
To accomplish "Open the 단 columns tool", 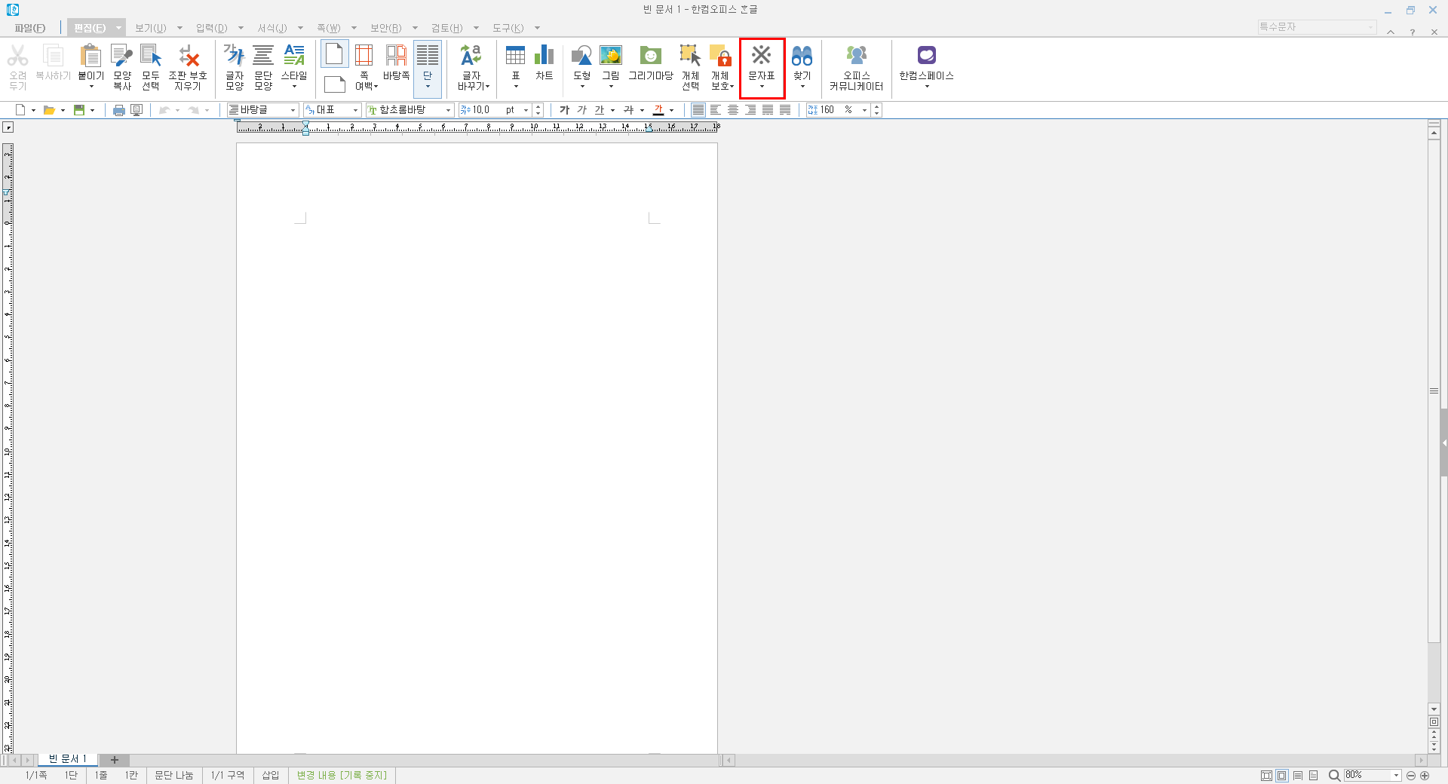I will pyautogui.click(x=428, y=68).
